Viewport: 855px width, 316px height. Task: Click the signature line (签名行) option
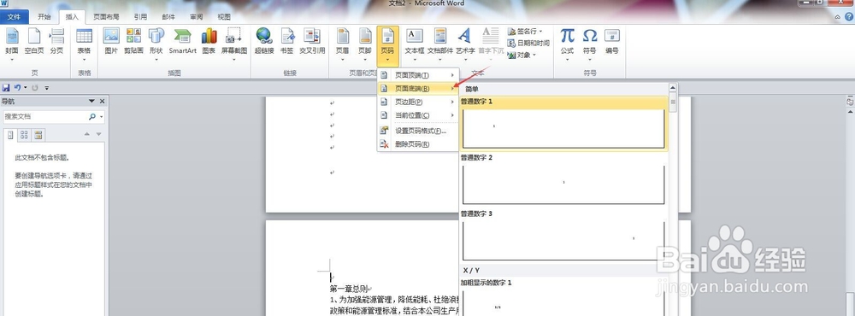525,31
